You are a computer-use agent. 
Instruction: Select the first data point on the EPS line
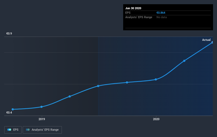13,109
